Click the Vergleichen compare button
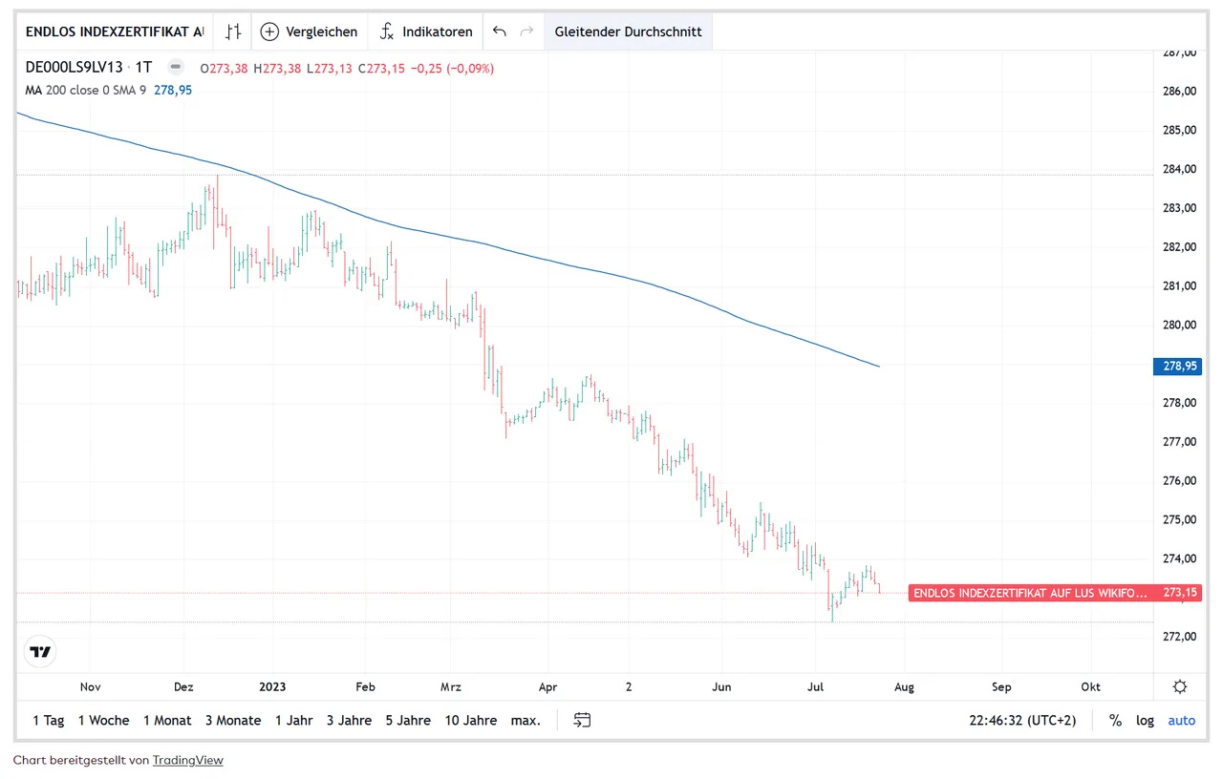 point(309,32)
